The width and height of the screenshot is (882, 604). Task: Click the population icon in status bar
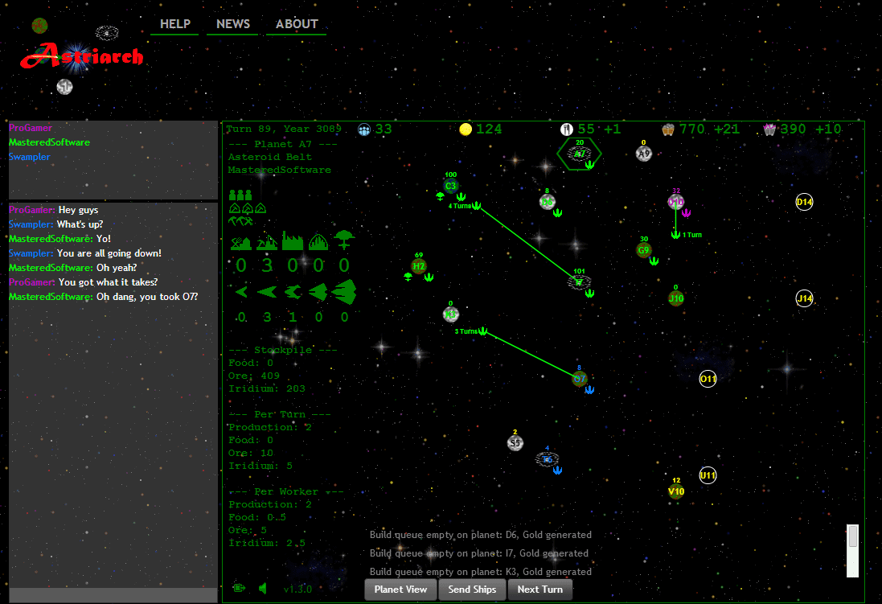pyautogui.click(x=365, y=129)
